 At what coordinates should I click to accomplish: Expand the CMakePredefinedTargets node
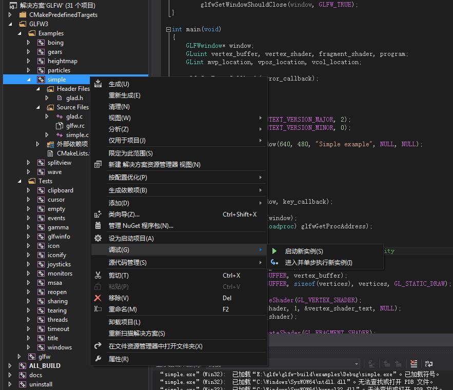10,15
